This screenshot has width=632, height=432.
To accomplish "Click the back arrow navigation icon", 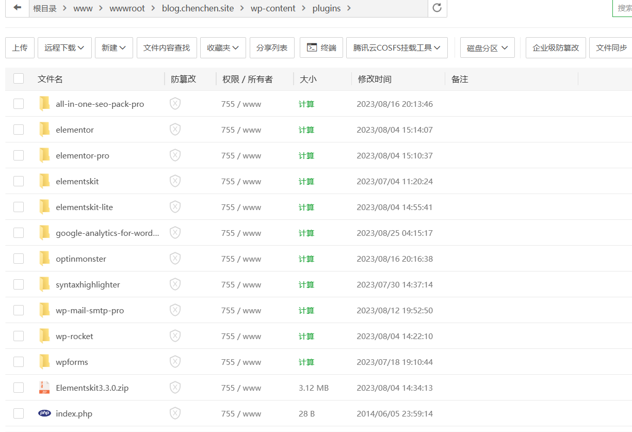I will click(18, 8).
